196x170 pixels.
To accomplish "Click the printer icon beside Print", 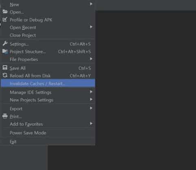I will pos(5,116).
